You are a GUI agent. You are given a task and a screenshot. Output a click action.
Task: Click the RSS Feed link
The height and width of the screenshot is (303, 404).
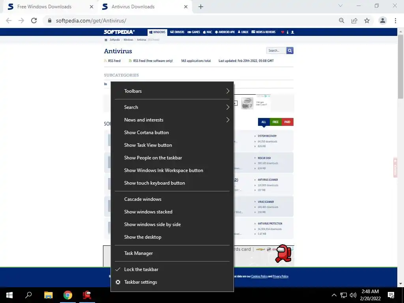pos(112,61)
